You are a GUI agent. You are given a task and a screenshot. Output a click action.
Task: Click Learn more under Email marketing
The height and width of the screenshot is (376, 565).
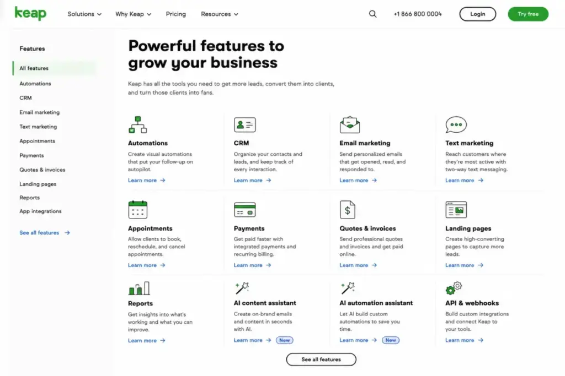point(354,181)
